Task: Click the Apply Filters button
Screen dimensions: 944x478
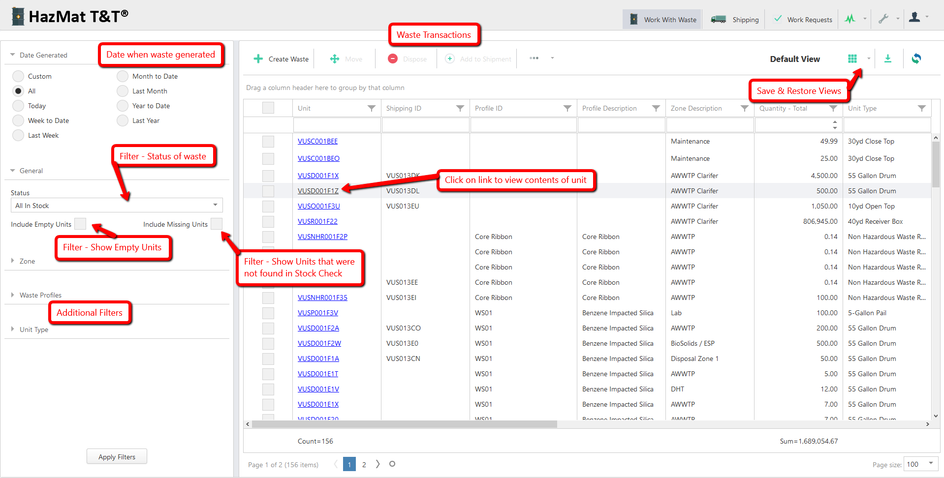Action: coord(117,456)
